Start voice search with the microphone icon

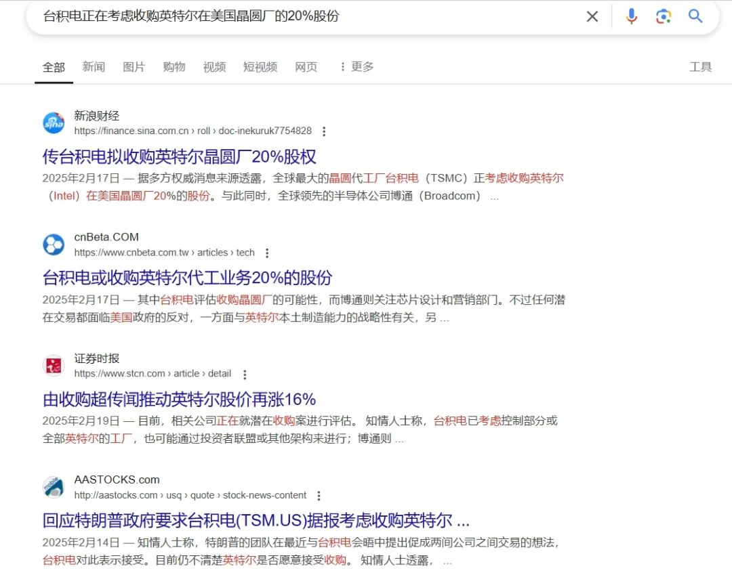[631, 16]
